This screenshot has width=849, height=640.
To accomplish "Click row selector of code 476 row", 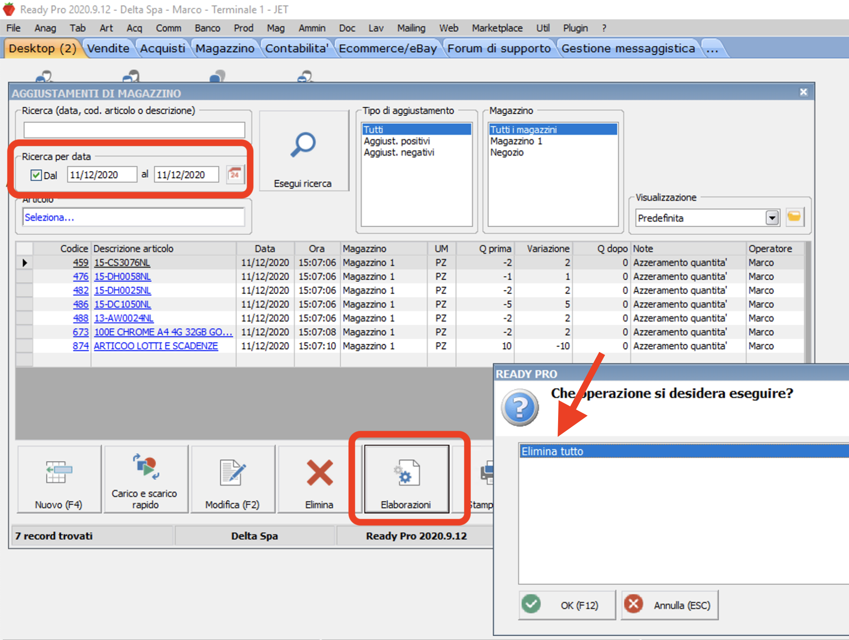I will 25,277.
